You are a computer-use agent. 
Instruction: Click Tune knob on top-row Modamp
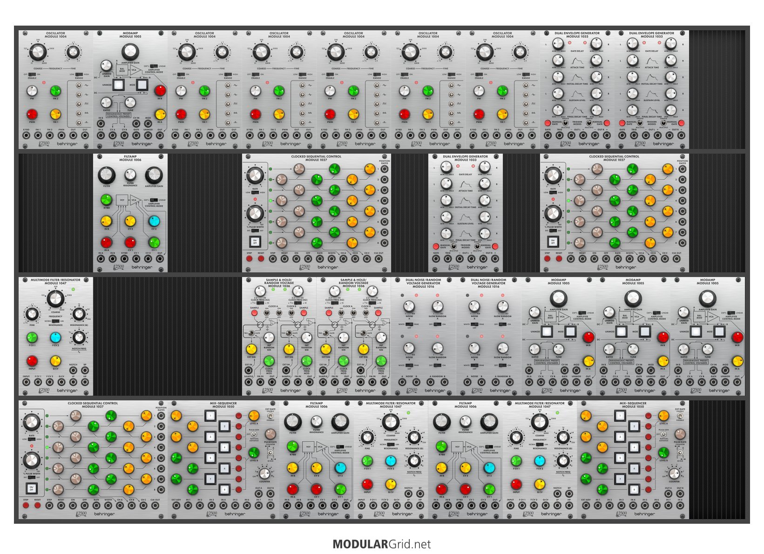(130, 102)
